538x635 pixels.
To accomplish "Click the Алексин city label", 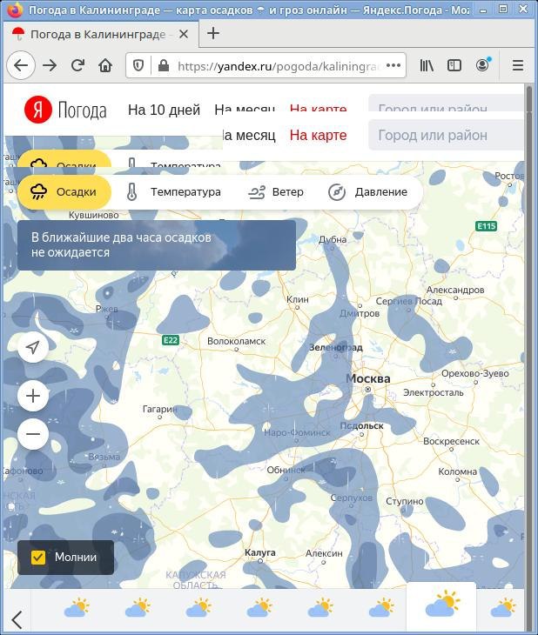I will [x=324, y=552].
